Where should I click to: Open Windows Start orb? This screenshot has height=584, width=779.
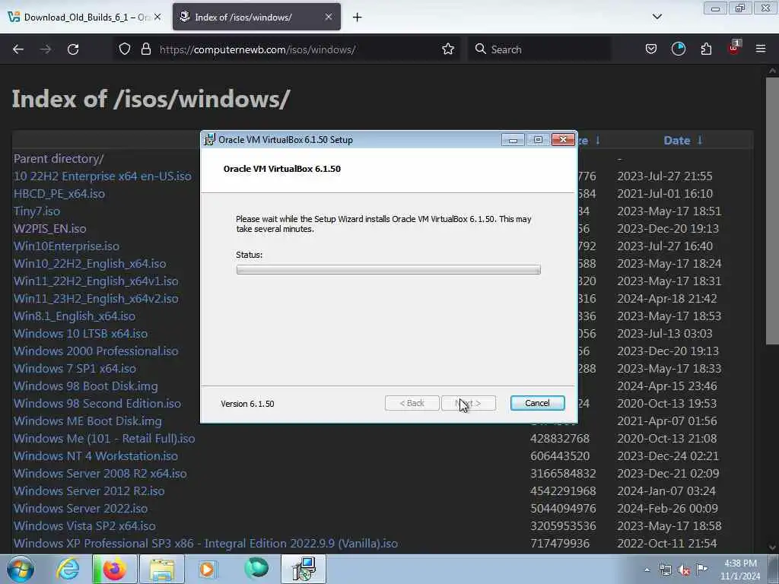[21, 569]
